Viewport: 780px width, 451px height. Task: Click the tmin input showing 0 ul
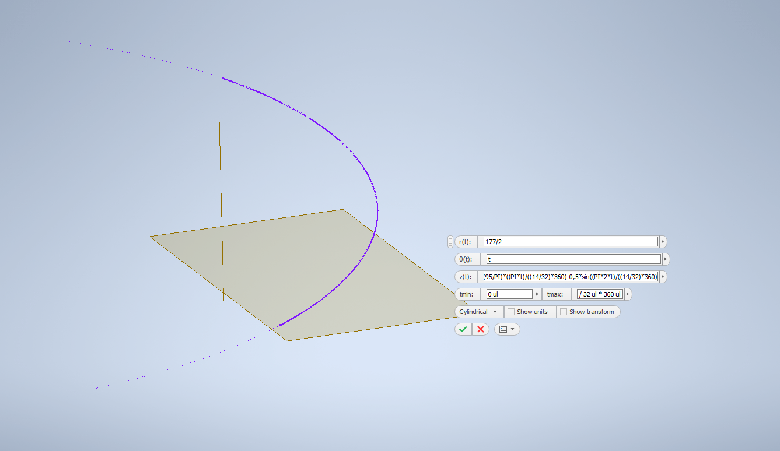[509, 294]
